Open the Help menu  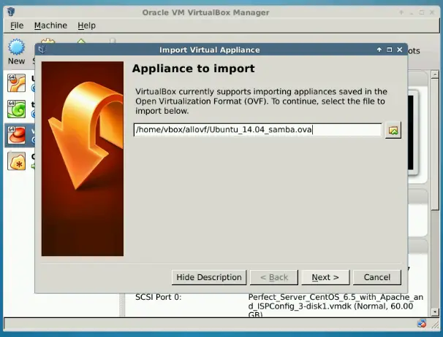pyautogui.click(x=86, y=26)
